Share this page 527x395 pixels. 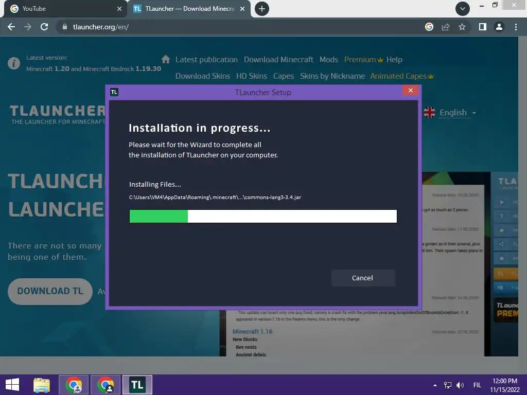(x=446, y=27)
